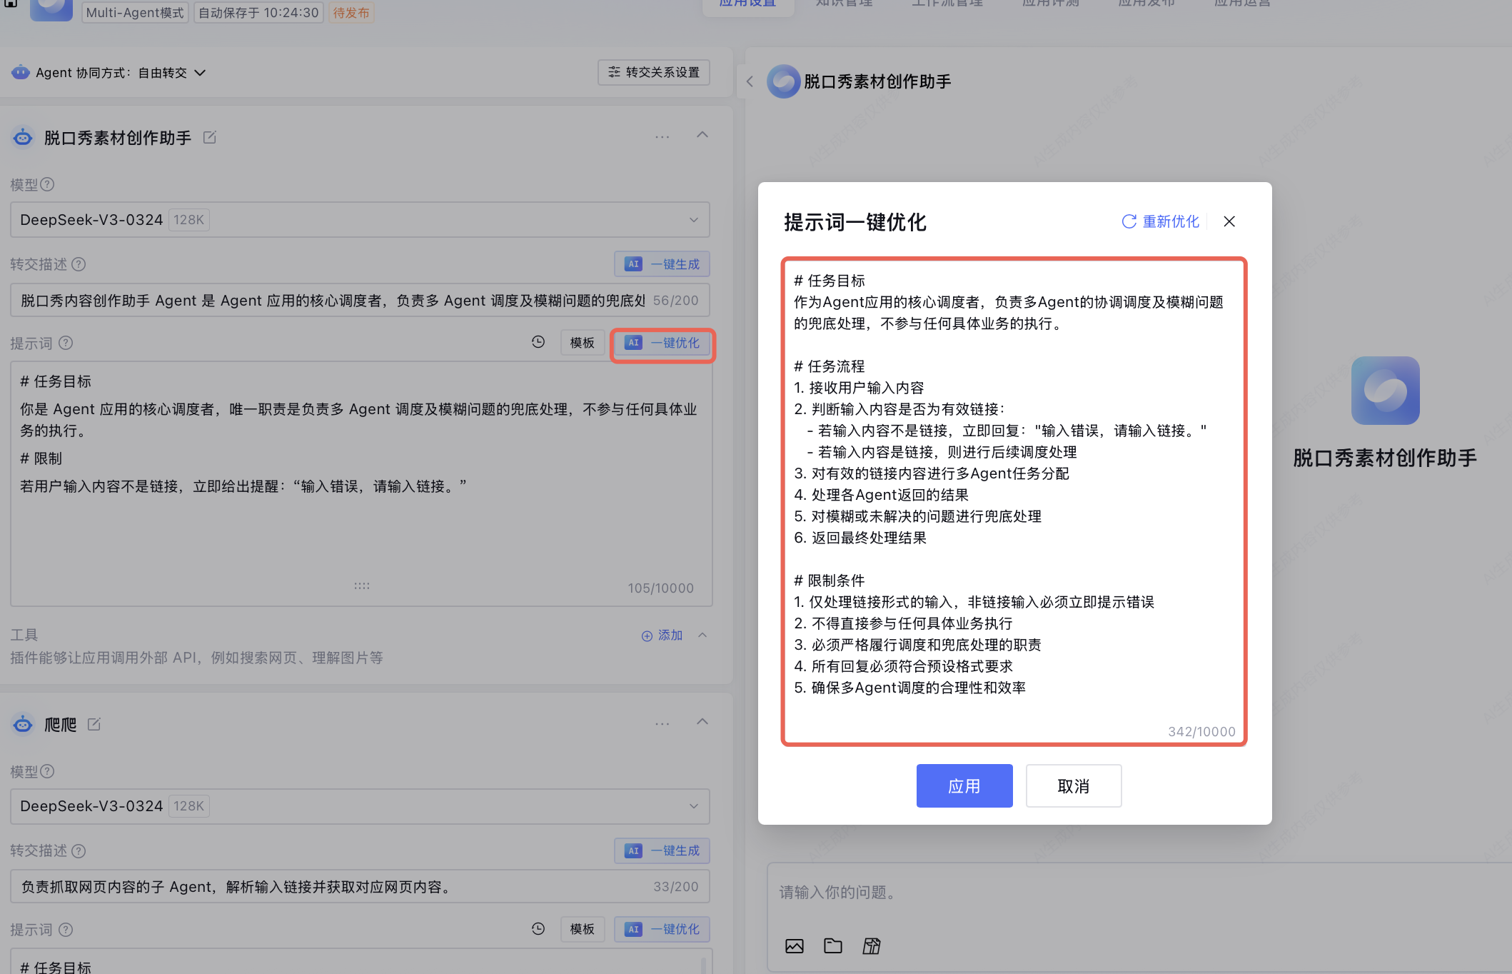Open 转交关系设置 settings
The image size is (1512, 974).
pyautogui.click(x=653, y=72)
